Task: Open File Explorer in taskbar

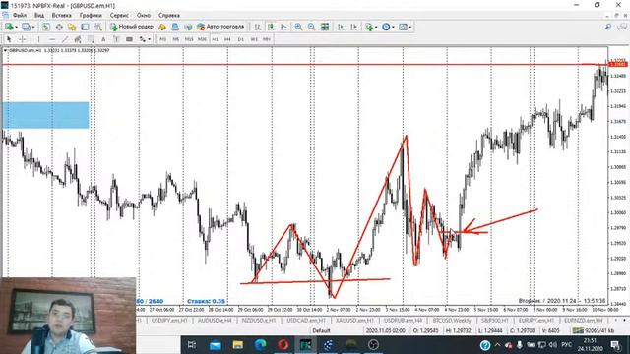Action: coord(237,345)
